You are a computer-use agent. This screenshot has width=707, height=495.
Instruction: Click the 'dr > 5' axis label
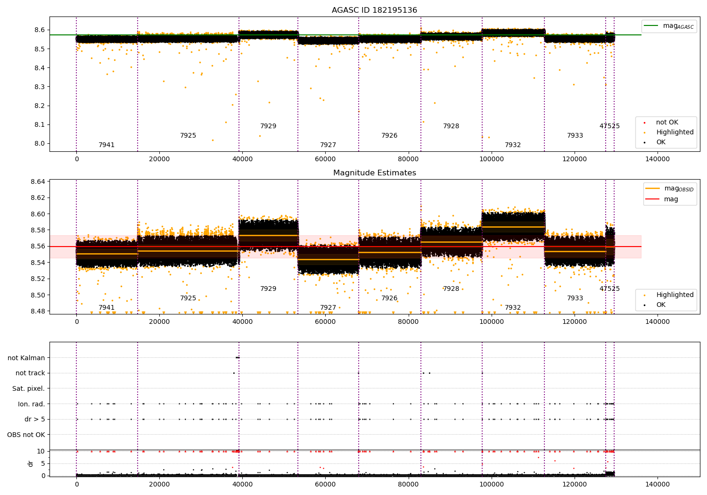tap(35, 420)
